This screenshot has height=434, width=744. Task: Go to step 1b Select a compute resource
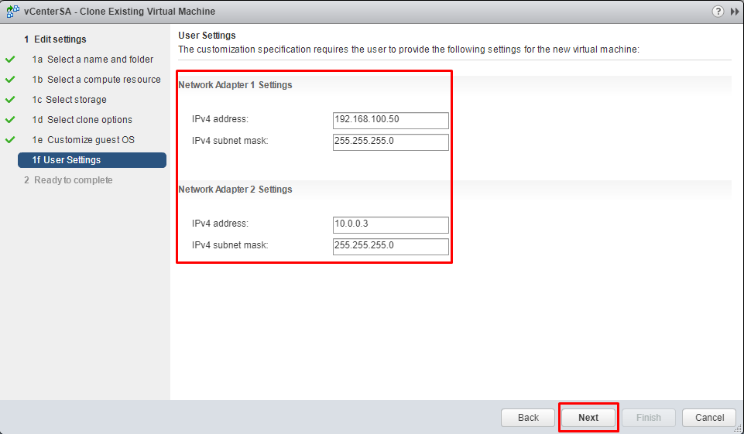tap(96, 79)
